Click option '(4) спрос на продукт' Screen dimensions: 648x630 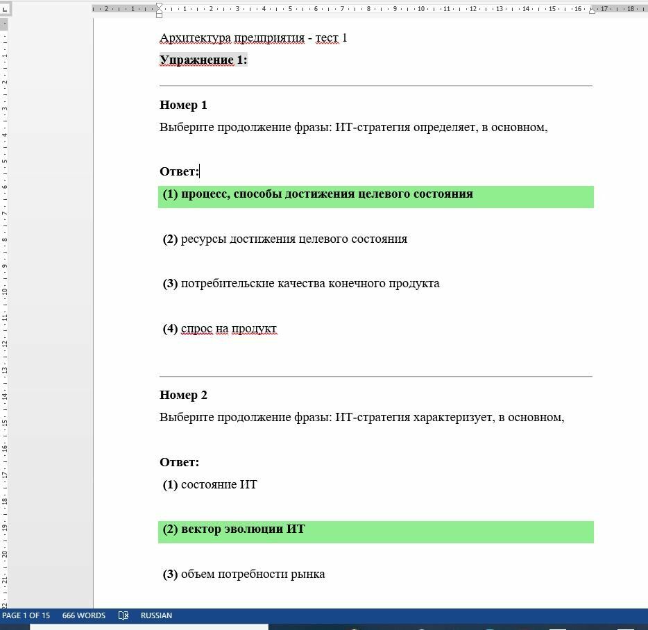tap(219, 329)
